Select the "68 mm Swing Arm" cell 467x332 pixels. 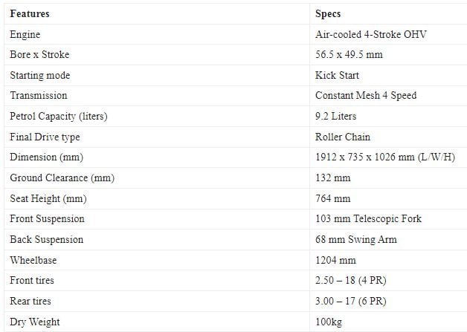[355, 240]
